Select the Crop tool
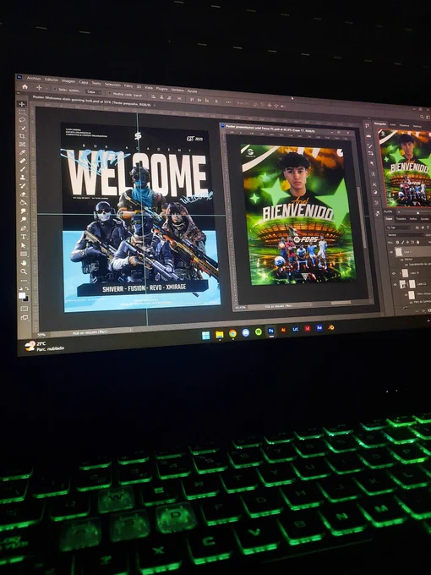The image size is (431, 575). pos(22,135)
